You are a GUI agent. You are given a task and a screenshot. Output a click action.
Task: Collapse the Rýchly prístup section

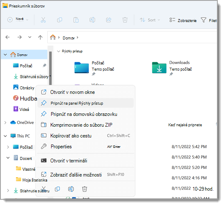point(58,51)
